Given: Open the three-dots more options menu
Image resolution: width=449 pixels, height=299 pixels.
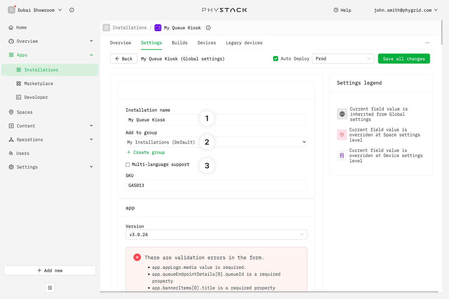Looking at the screenshot, I should pyautogui.click(x=427, y=43).
